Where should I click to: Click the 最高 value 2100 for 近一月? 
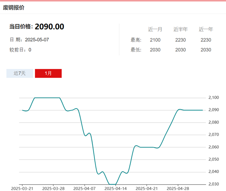tap(155, 40)
